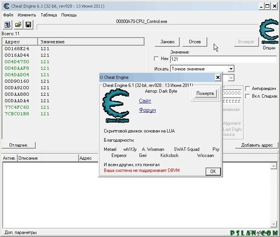Open the Сайт link
280x237 pixels.
pos(145,101)
